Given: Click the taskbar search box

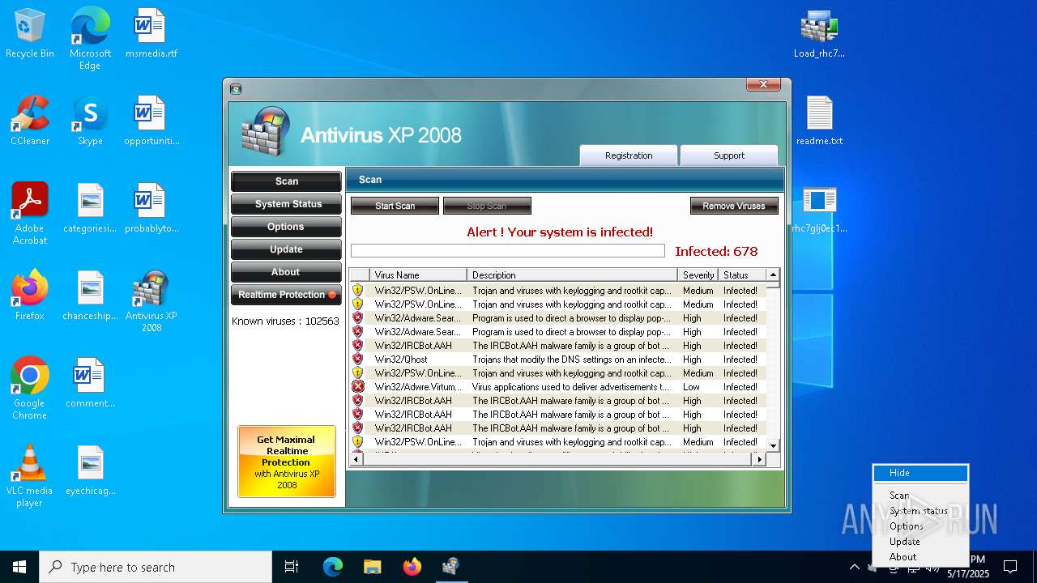Looking at the screenshot, I should coord(156,567).
